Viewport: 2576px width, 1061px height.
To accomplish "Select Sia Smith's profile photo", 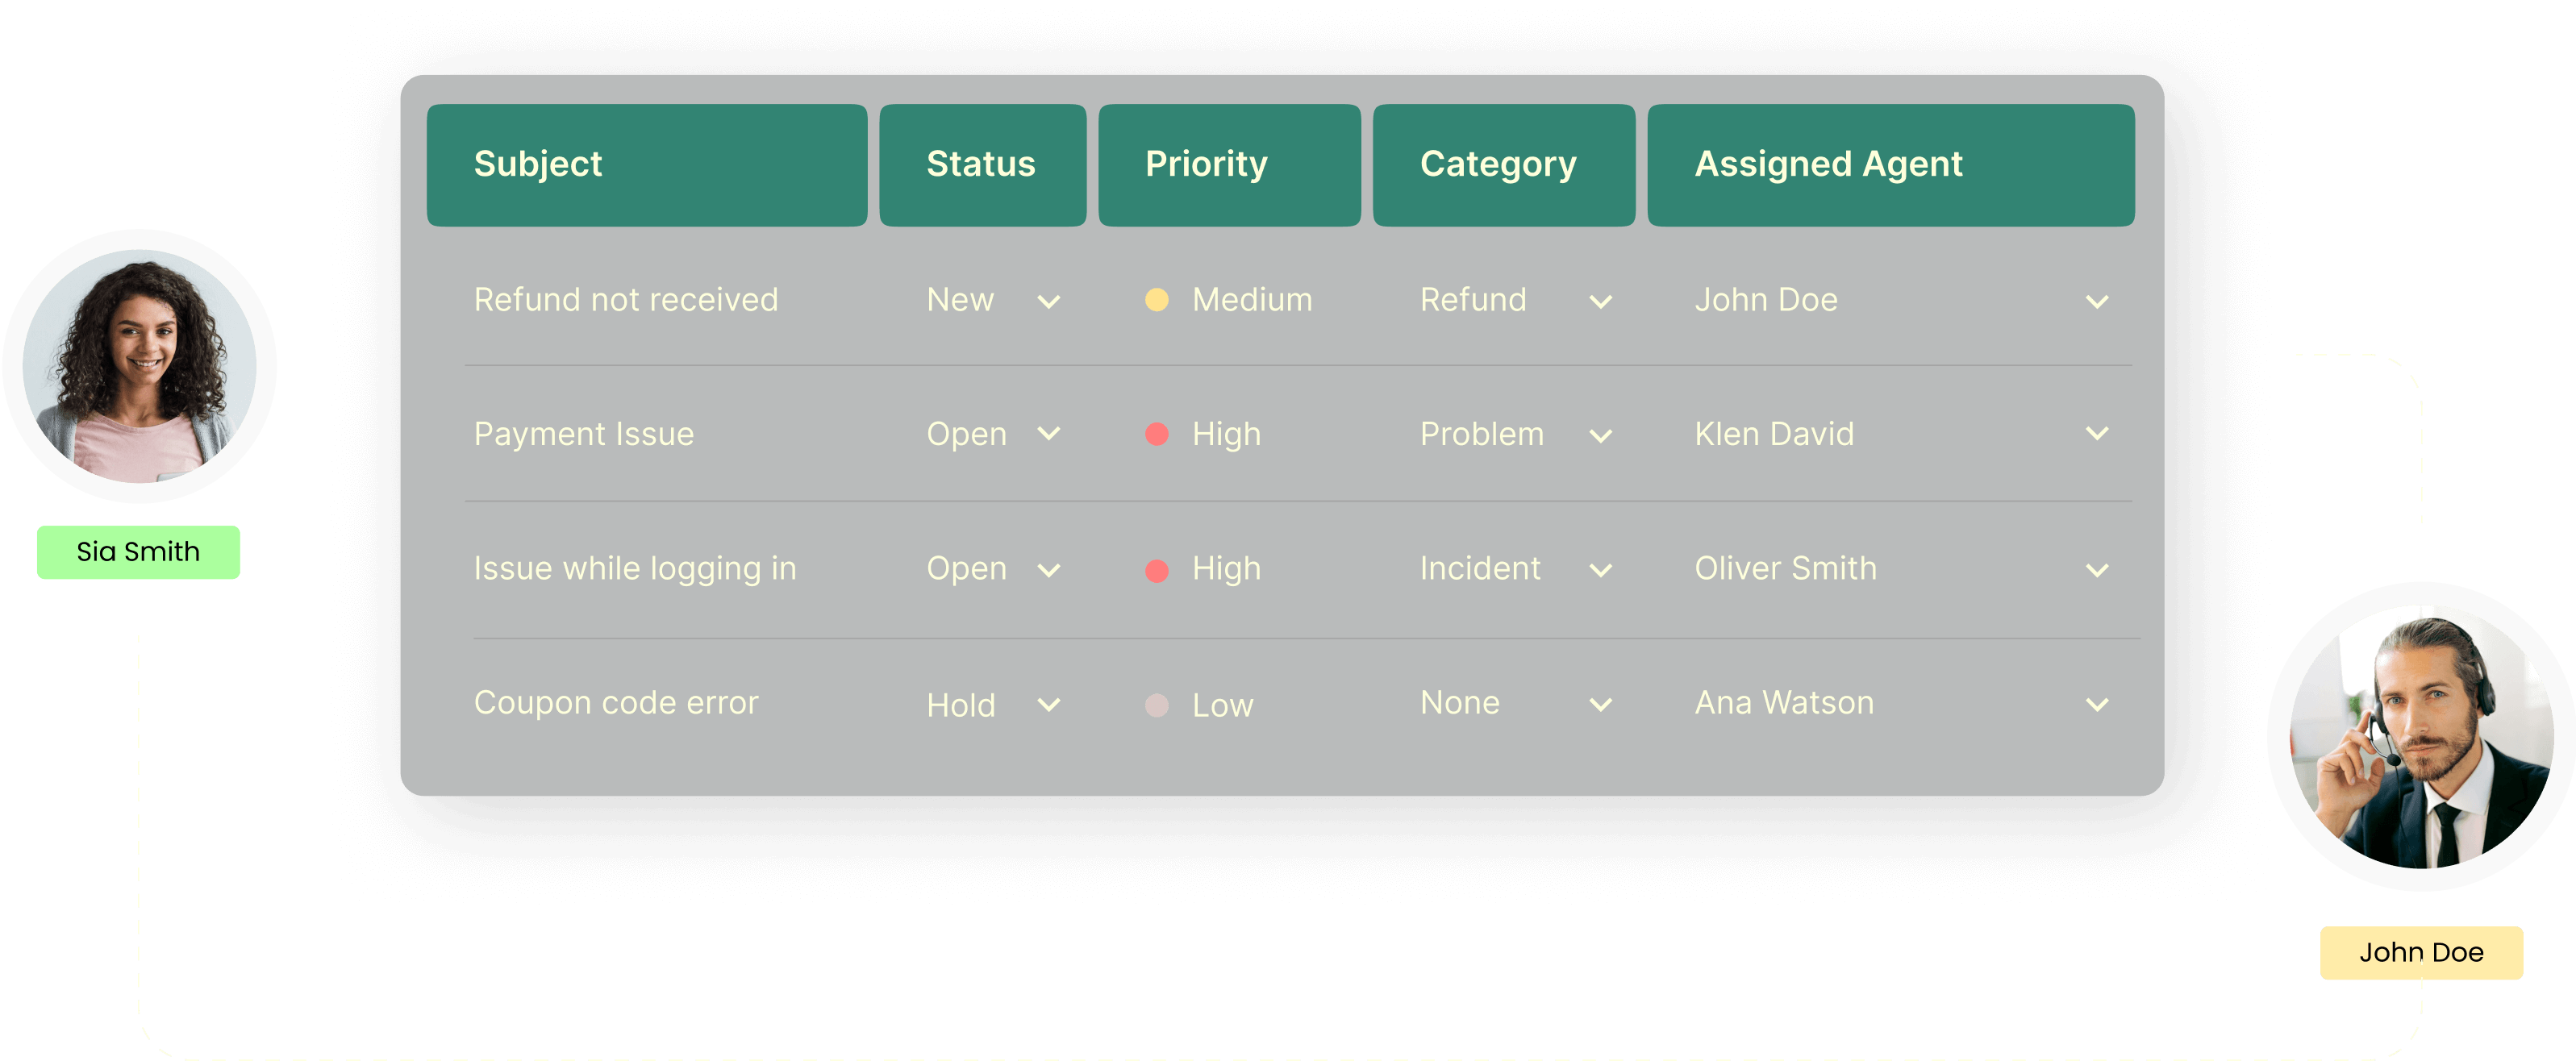I will click(x=140, y=366).
